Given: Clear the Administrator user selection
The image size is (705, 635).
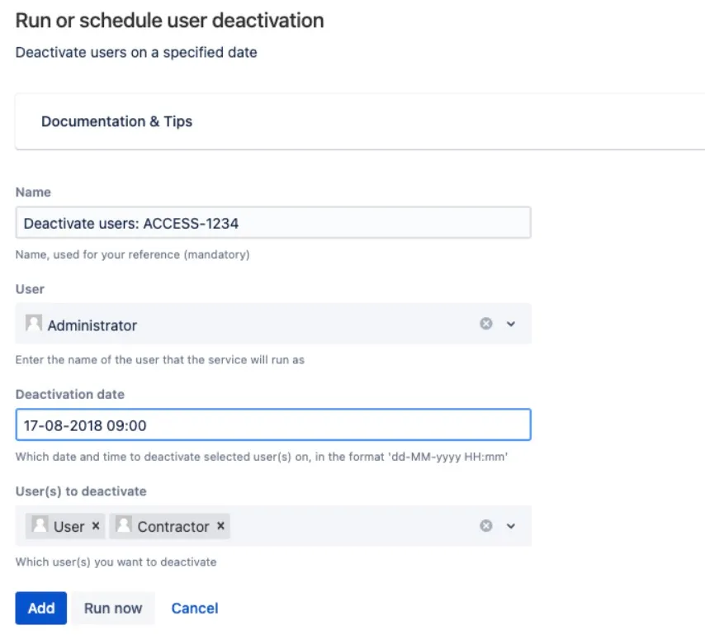Looking at the screenshot, I should pyautogui.click(x=485, y=324).
